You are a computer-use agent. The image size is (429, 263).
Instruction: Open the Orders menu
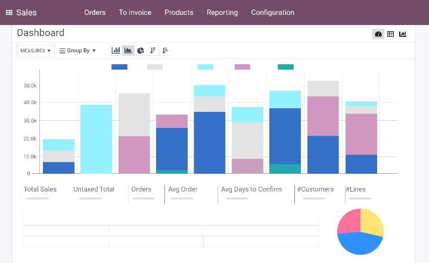click(x=95, y=12)
